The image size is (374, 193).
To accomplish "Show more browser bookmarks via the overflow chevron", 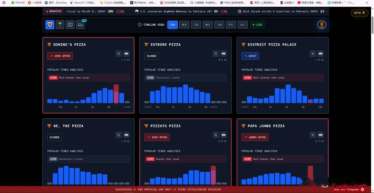I will 367,3.
